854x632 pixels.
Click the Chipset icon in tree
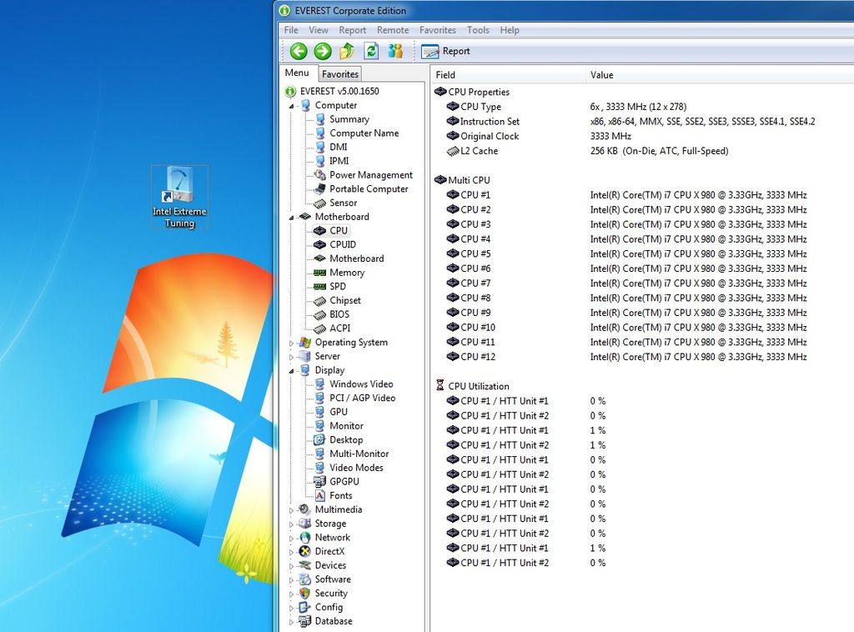coord(319,300)
